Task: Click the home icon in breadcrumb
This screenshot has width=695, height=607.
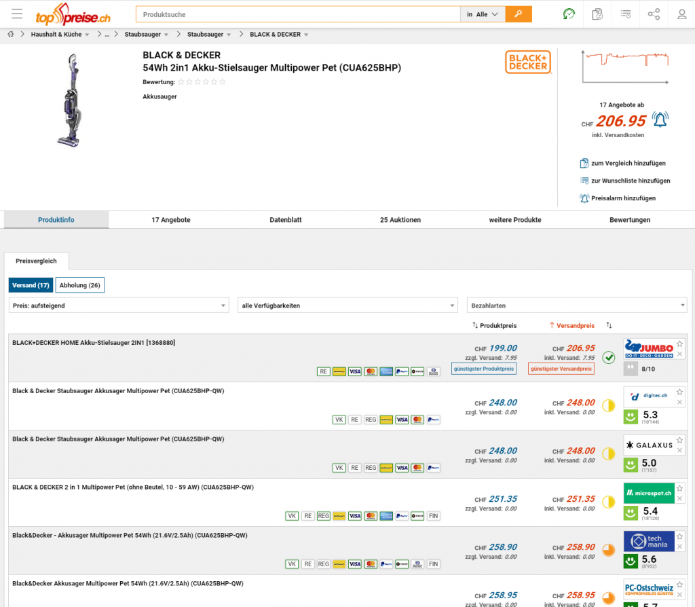Action: [11, 34]
